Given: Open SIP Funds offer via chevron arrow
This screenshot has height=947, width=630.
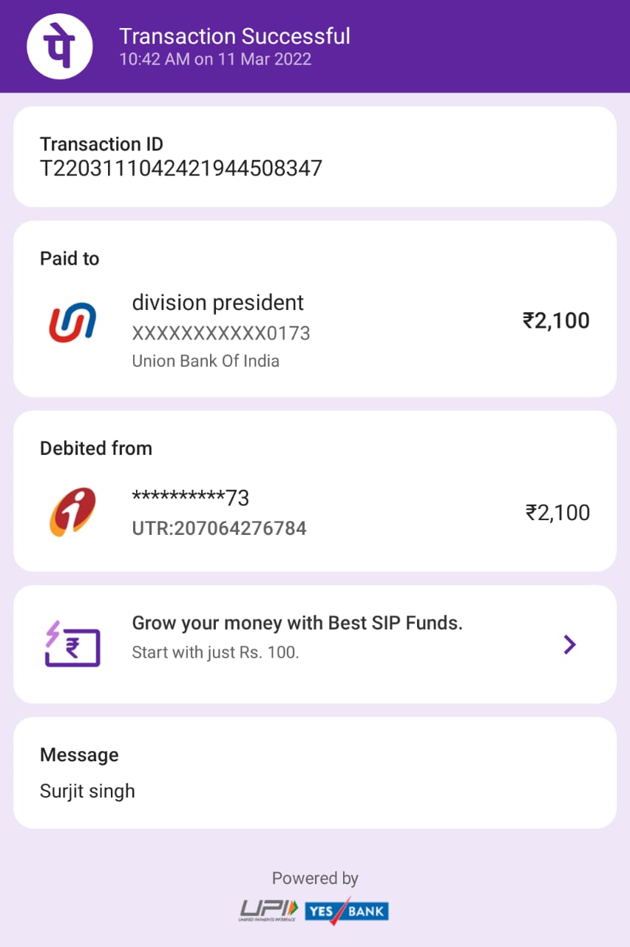Looking at the screenshot, I should (x=569, y=644).
